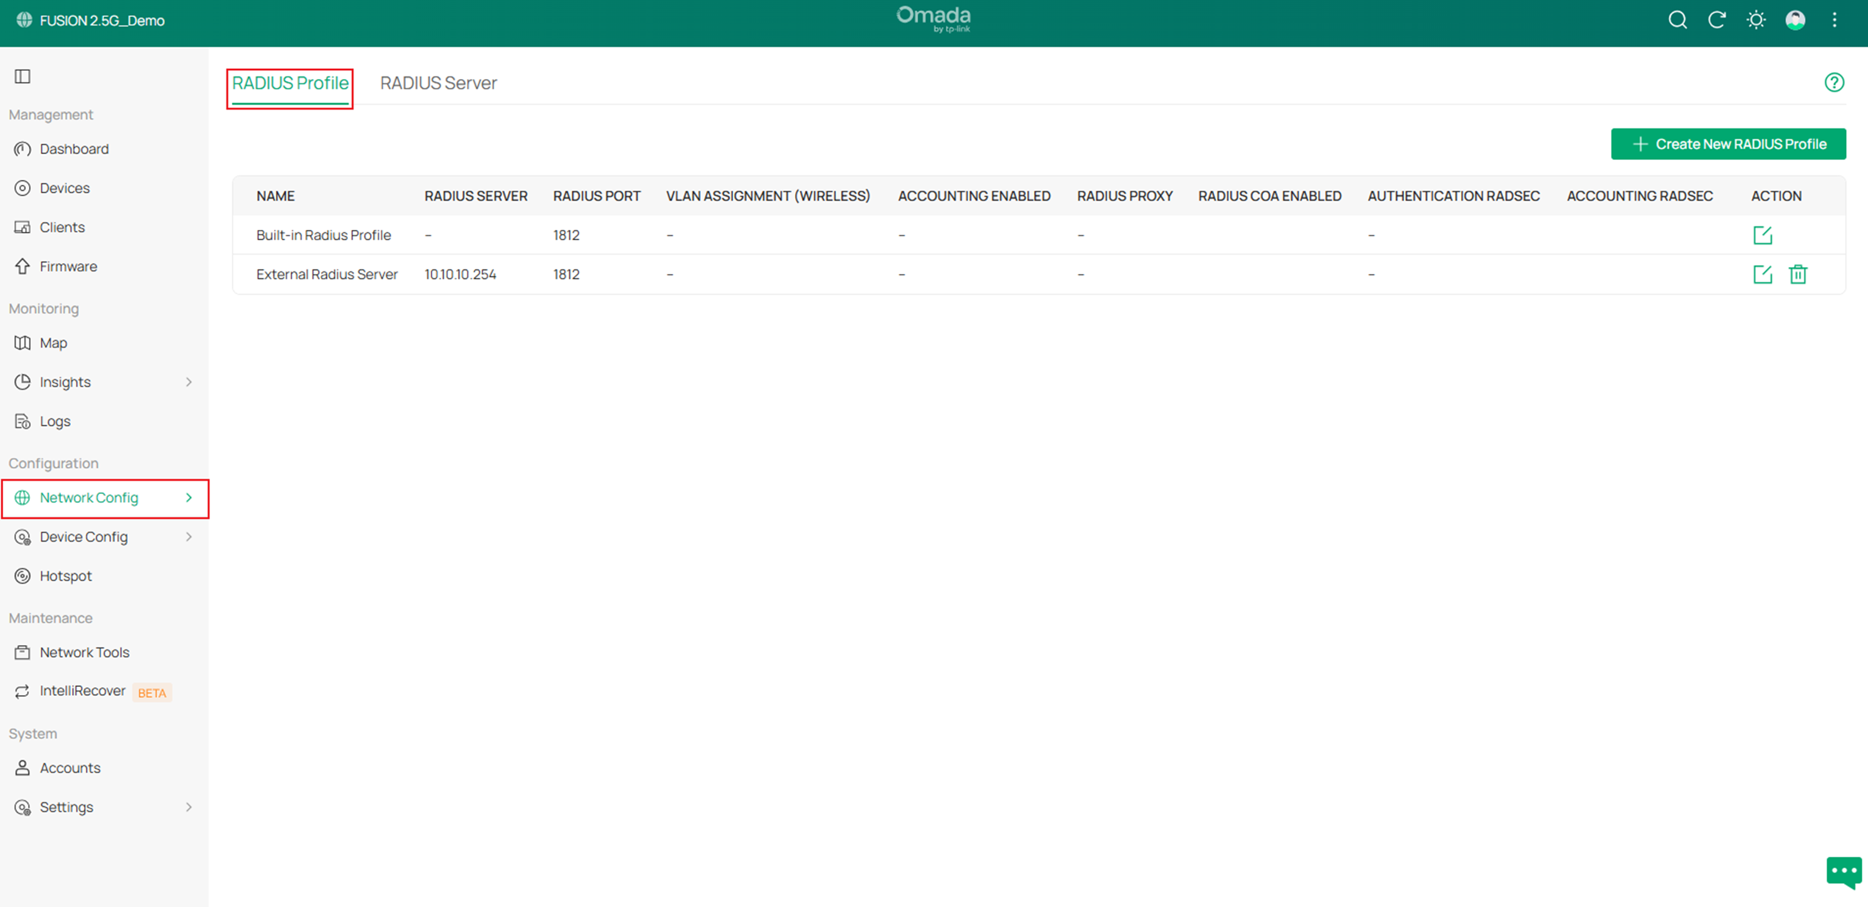Click the refresh icon in header
Image resolution: width=1868 pixels, height=907 pixels.
point(1717,20)
